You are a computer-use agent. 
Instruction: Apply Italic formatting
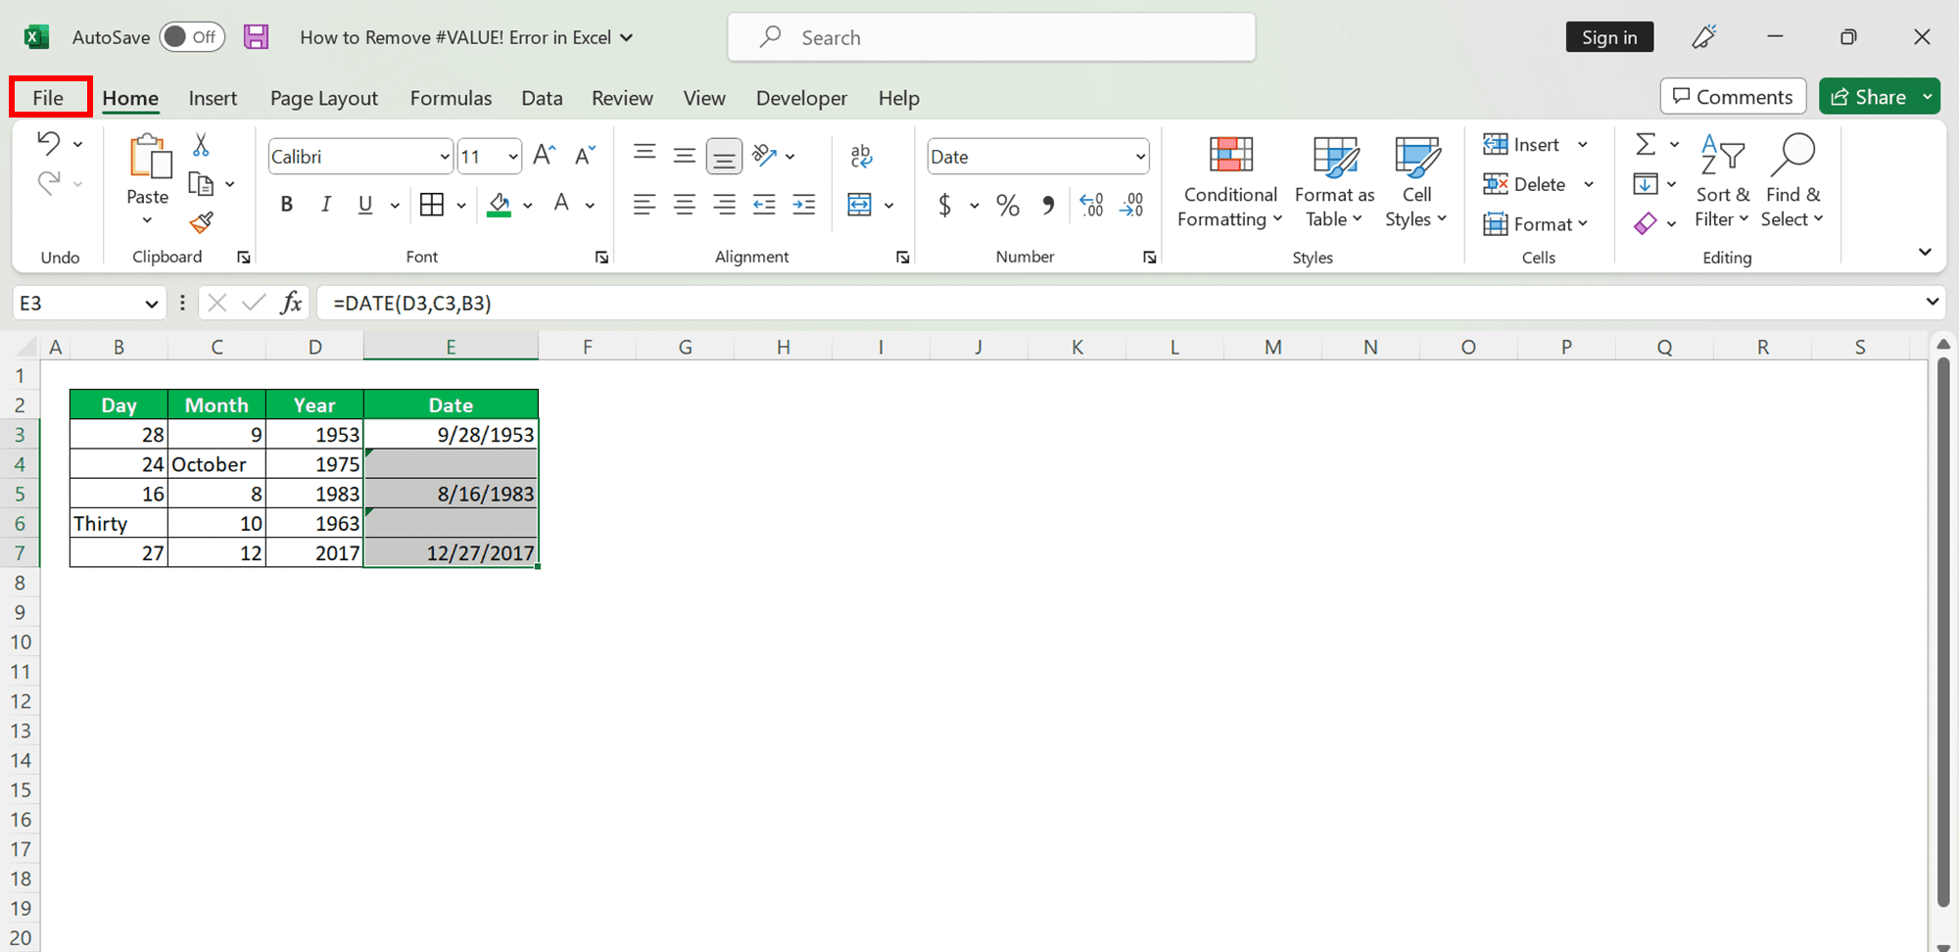pyautogui.click(x=325, y=205)
